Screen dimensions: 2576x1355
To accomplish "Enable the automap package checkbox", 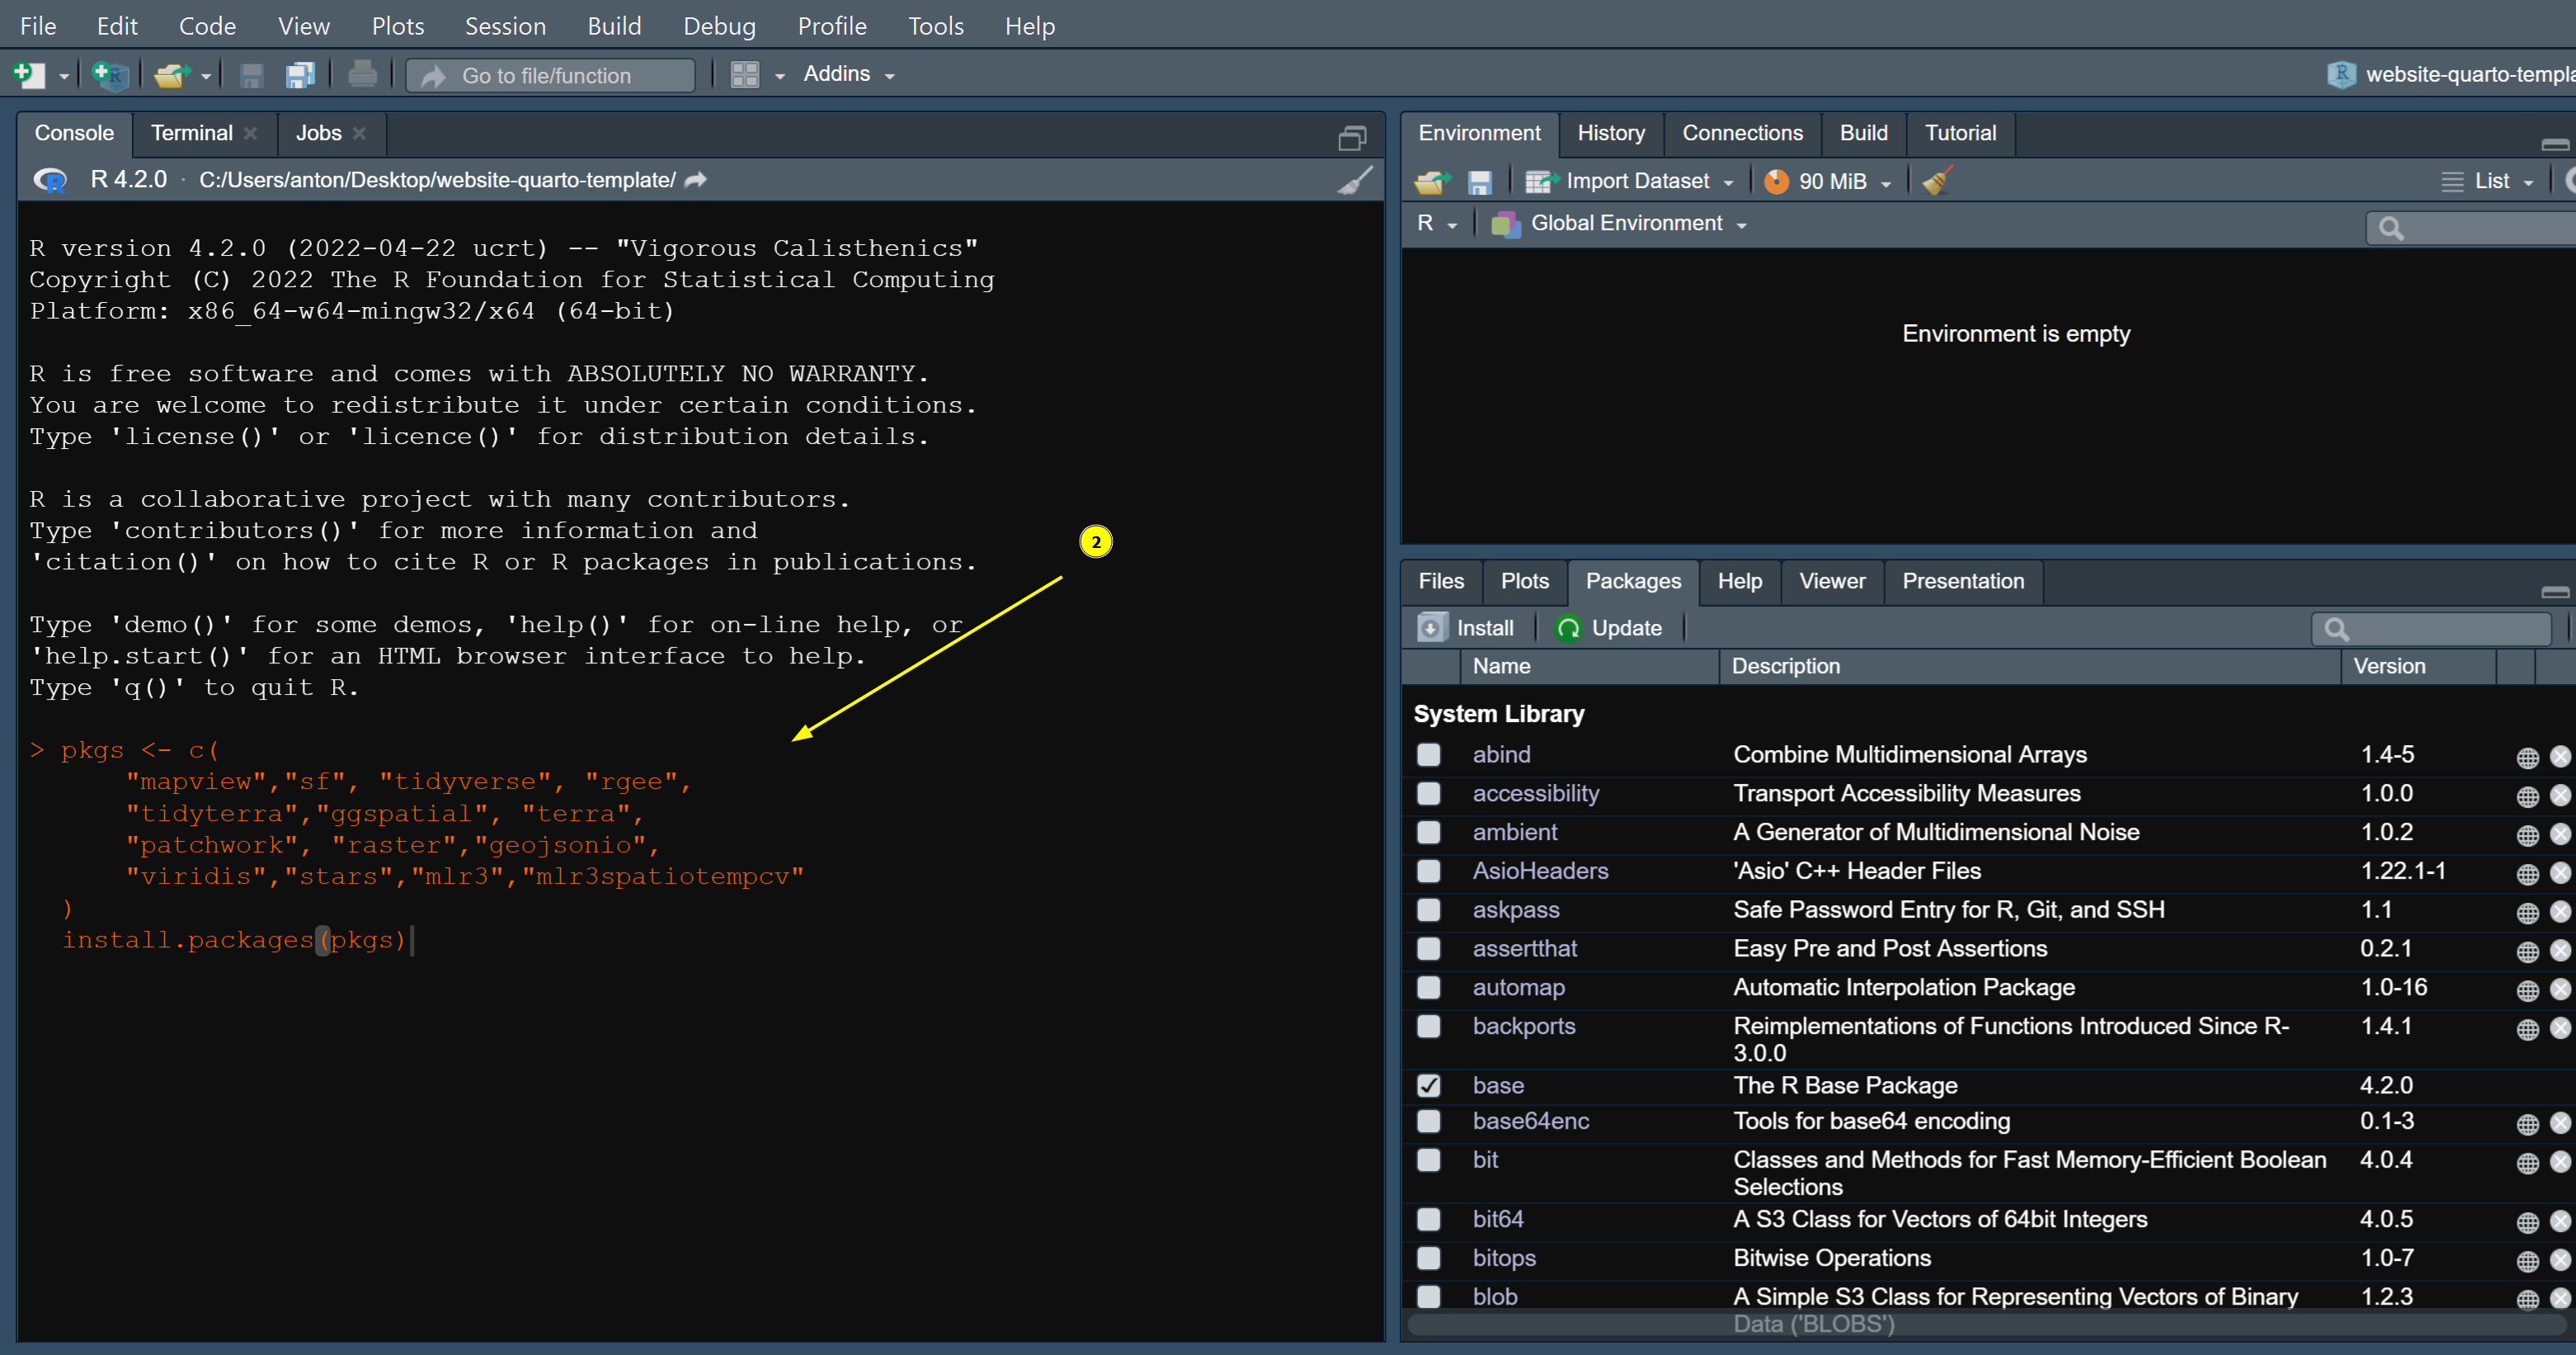I will click(1429, 988).
